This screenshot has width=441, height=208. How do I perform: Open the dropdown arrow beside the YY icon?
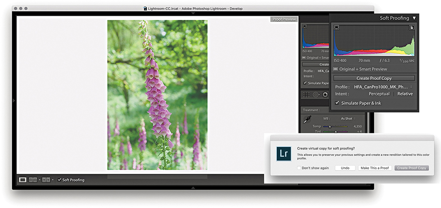click(x=53, y=180)
